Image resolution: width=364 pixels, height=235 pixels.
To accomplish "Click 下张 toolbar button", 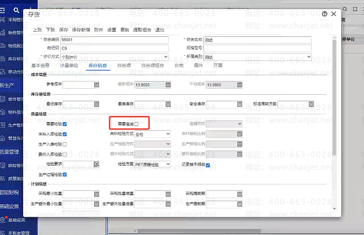I will pyautogui.click(x=51, y=30).
